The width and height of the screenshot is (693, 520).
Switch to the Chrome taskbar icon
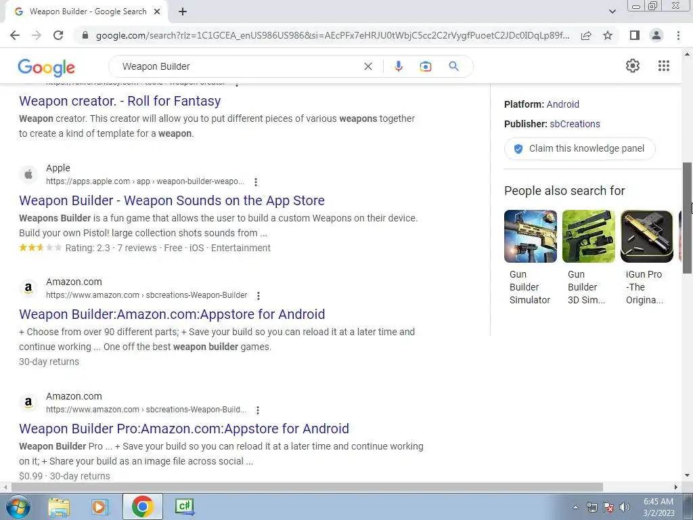tap(142, 506)
